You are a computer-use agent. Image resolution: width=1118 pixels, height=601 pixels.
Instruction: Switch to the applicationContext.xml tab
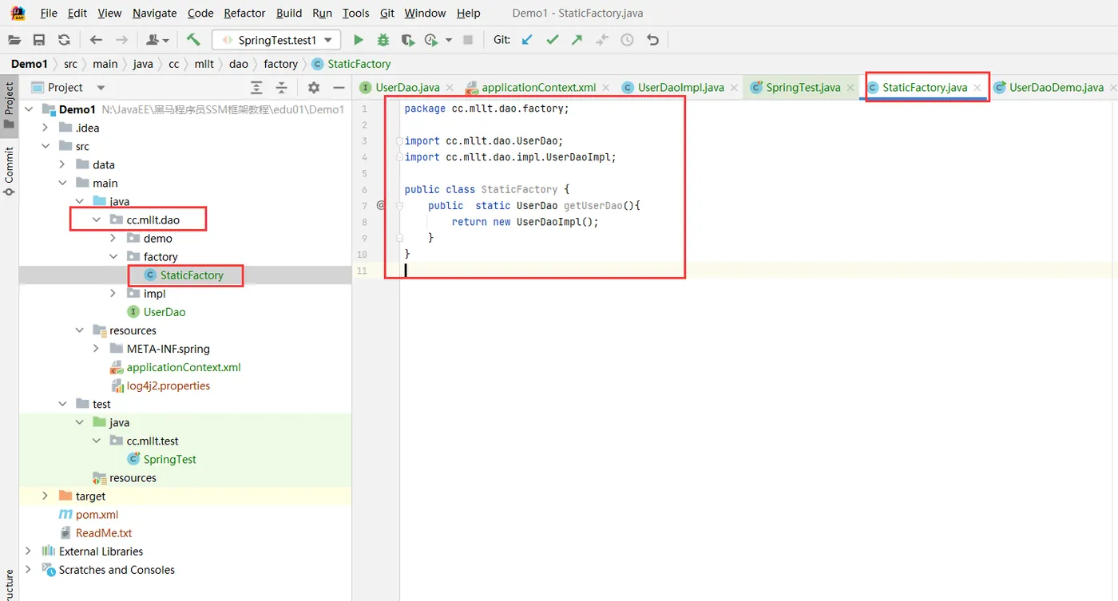[538, 88]
